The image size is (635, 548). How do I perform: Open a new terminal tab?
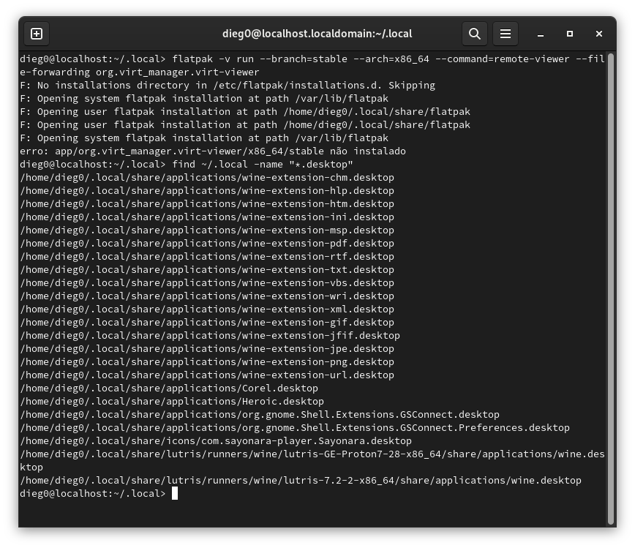click(x=37, y=34)
